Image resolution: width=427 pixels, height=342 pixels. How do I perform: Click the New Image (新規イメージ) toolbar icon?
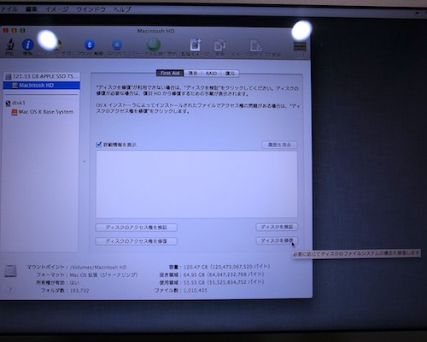tap(196, 44)
